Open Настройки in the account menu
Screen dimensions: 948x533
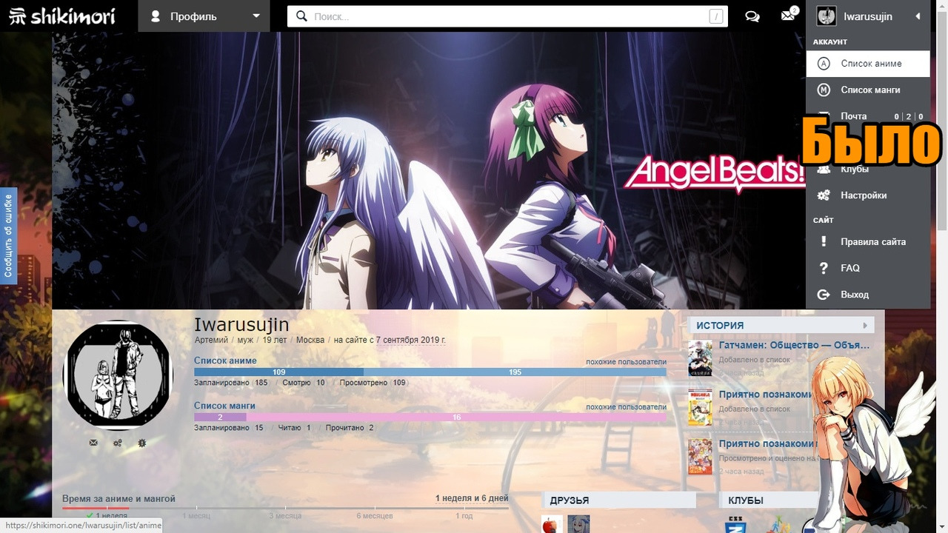point(863,195)
